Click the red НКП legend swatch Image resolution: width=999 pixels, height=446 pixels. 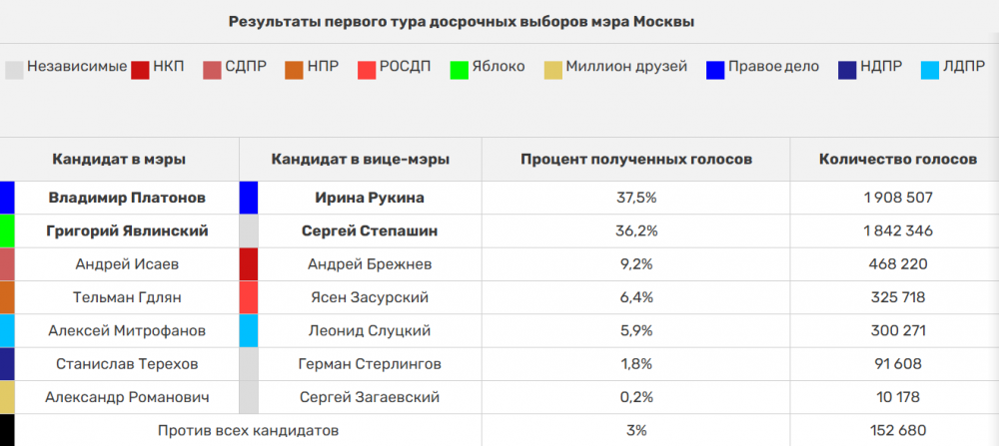point(140,69)
